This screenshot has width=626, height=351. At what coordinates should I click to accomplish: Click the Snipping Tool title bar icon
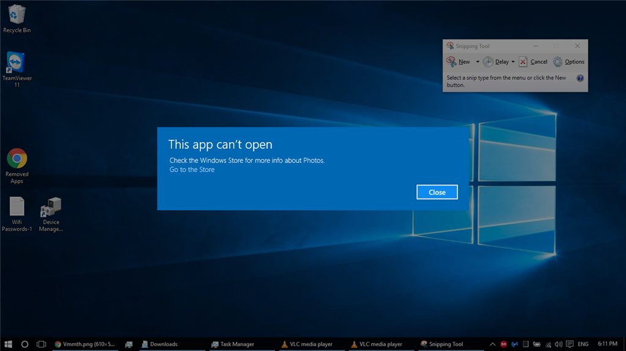click(450, 46)
